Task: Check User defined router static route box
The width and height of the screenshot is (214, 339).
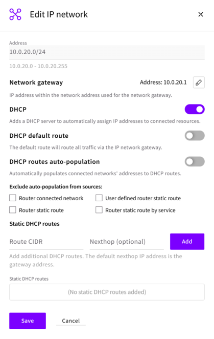Action: pyautogui.click(x=99, y=198)
